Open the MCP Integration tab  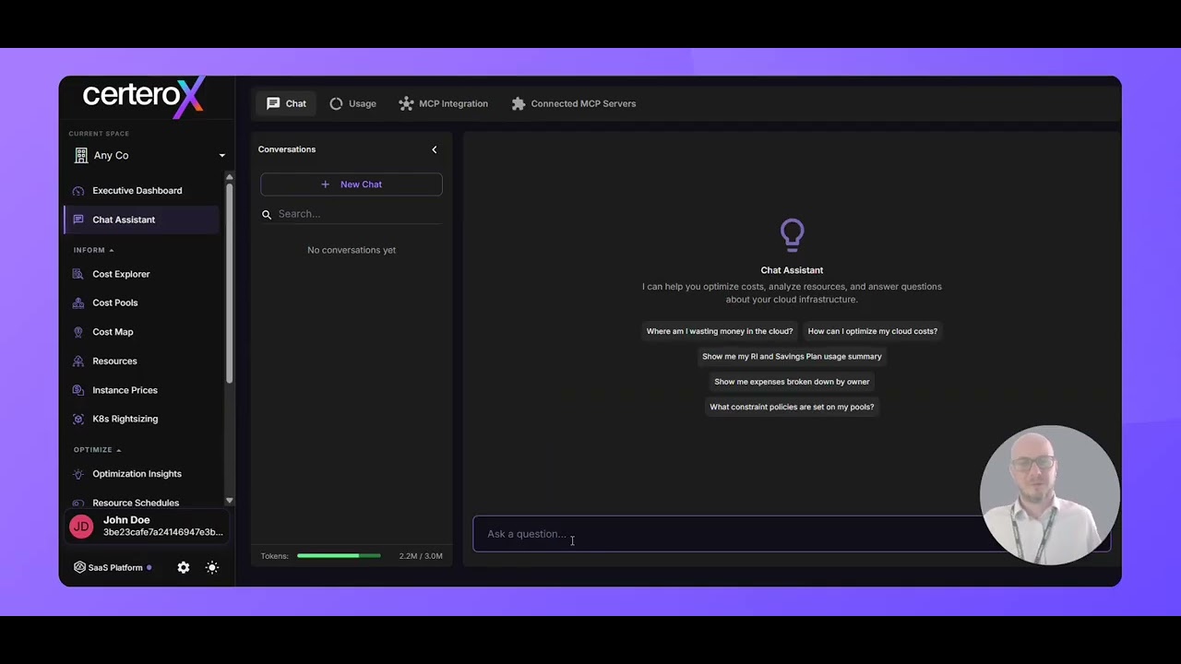(x=443, y=103)
